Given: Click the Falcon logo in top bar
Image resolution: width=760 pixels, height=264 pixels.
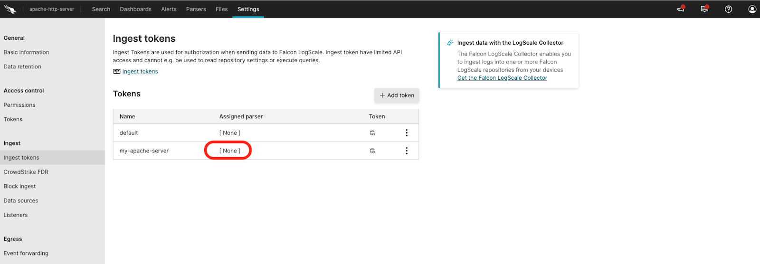Looking at the screenshot, I should pos(10,9).
